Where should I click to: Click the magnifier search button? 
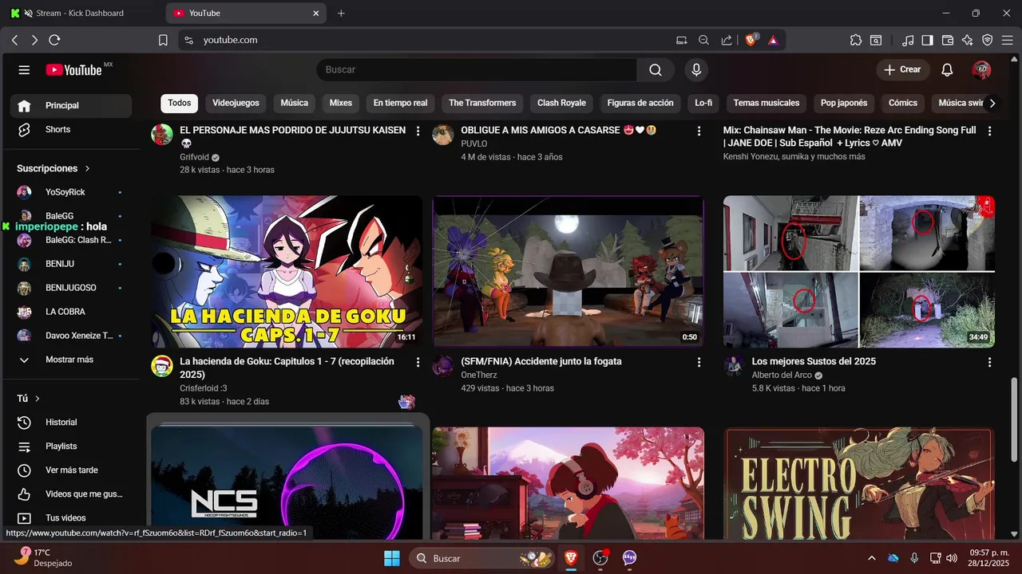(656, 70)
